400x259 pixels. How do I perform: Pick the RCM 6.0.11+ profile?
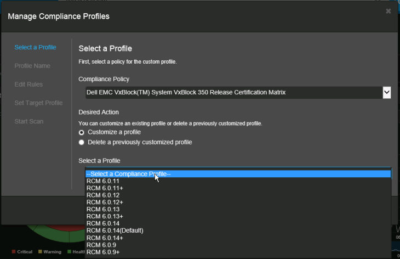pyautogui.click(x=104, y=188)
